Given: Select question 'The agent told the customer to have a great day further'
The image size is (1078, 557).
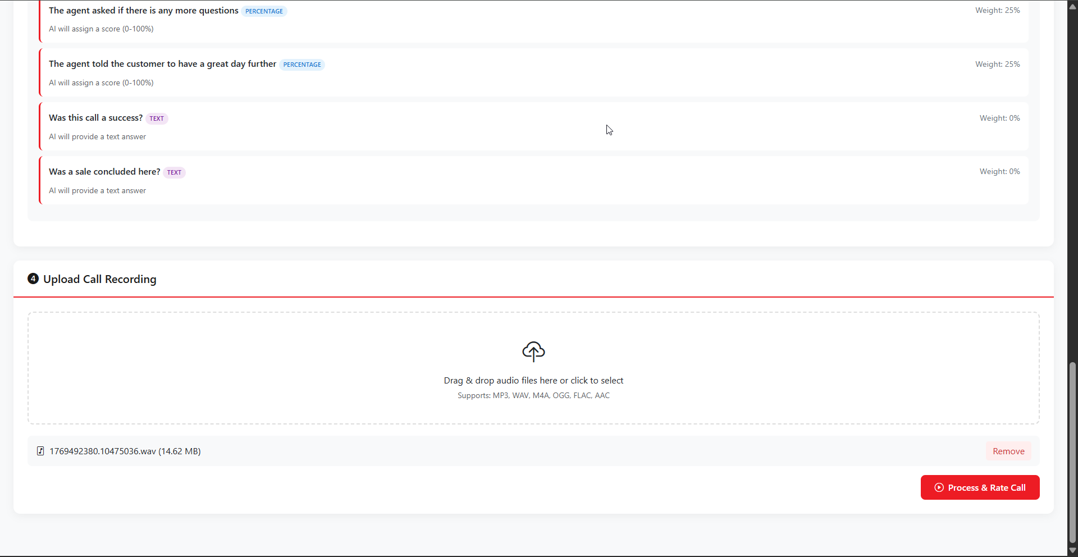Looking at the screenshot, I should [162, 63].
